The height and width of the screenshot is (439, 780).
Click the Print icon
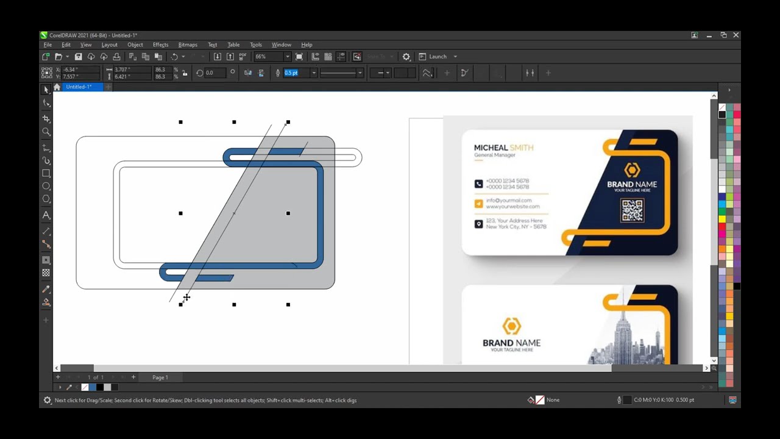tap(117, 57)
